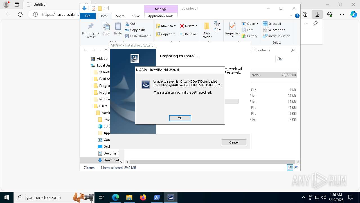Click History in the ribbon
Screen dimensions: 360x203
249,36
